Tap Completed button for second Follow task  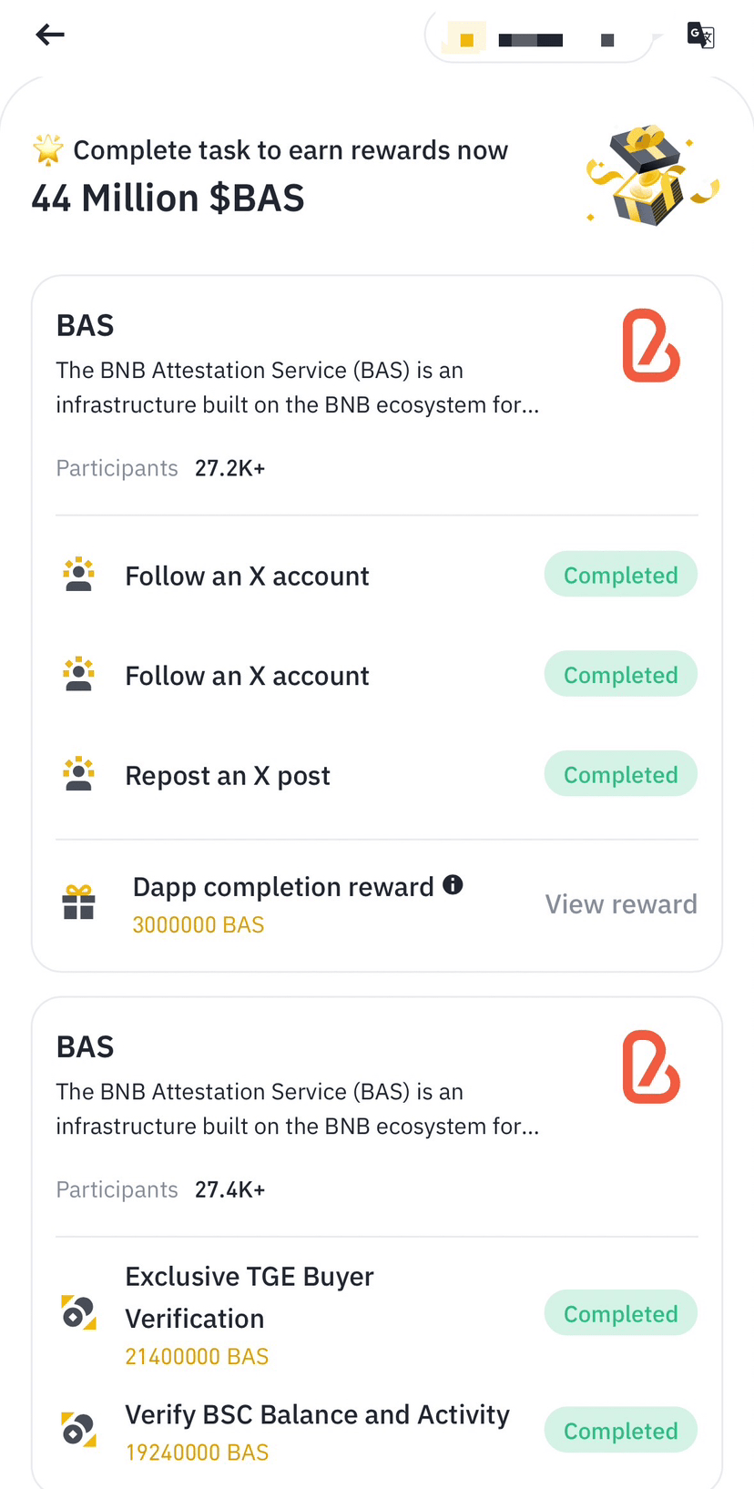(x=621, y=674)
